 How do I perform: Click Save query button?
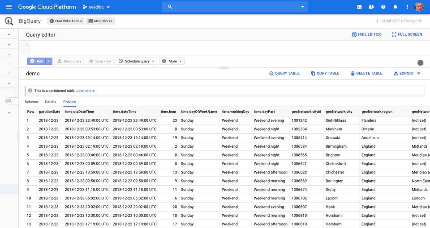(x=69, y=61)
